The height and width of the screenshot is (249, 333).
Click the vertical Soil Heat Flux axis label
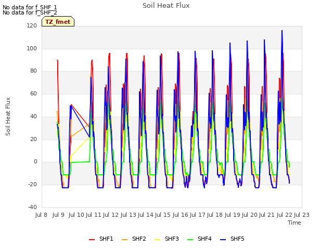pyautogui.click(x=8, y=116)
